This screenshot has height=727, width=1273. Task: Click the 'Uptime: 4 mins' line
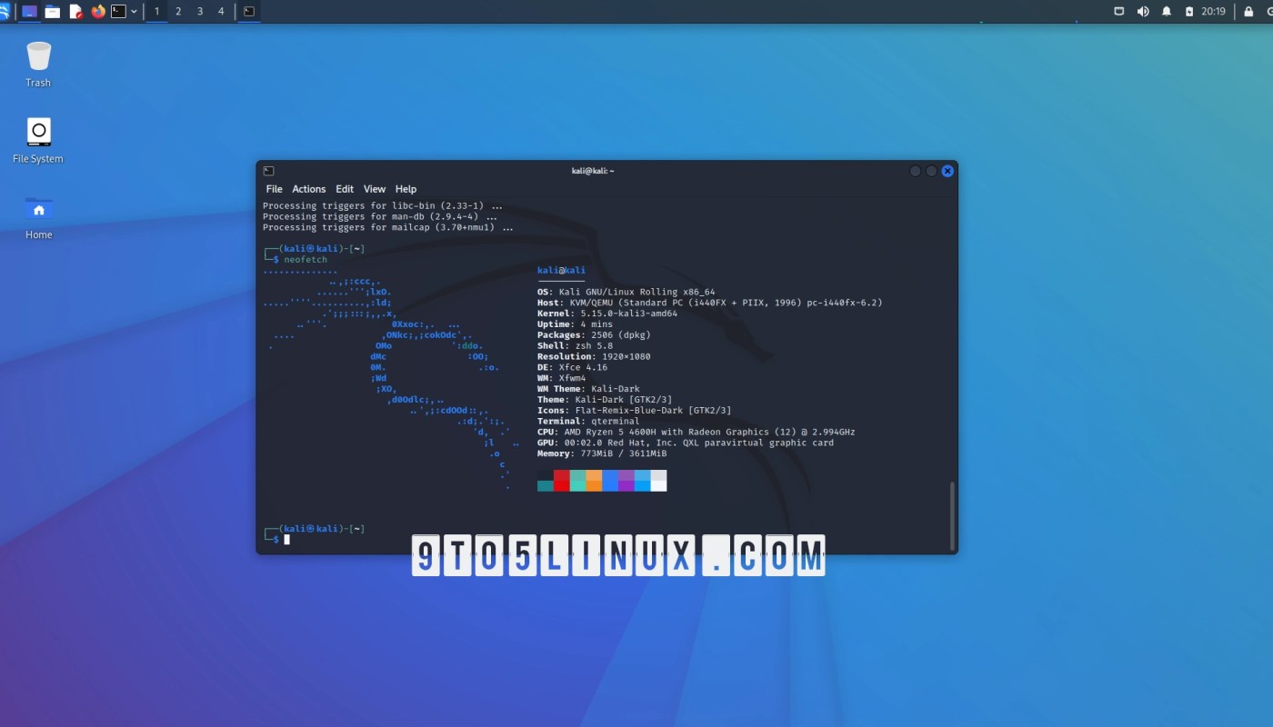tap(575, 324)
